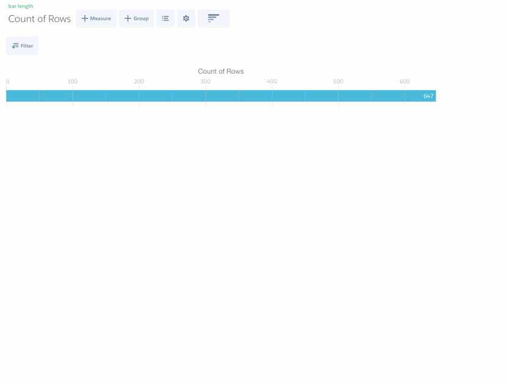Click the axis tick label 200
The height and width of the screenshot is (386, 507).
pos(139,82)
